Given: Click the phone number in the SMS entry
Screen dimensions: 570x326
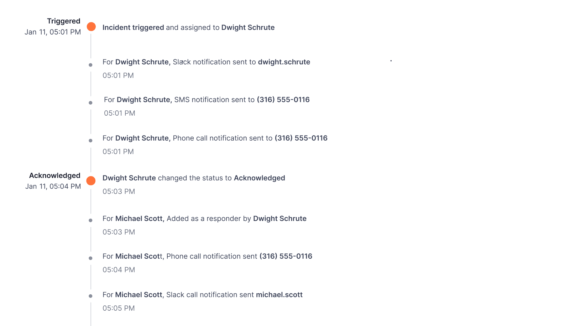Looking at the screenshot, I should (x=283, y=100).
